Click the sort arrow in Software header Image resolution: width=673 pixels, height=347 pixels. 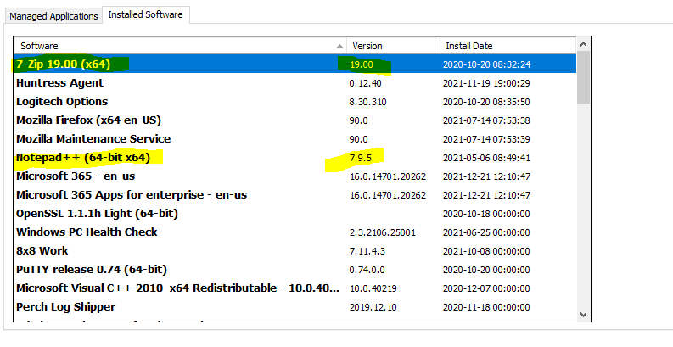click(x=339, y=45)
